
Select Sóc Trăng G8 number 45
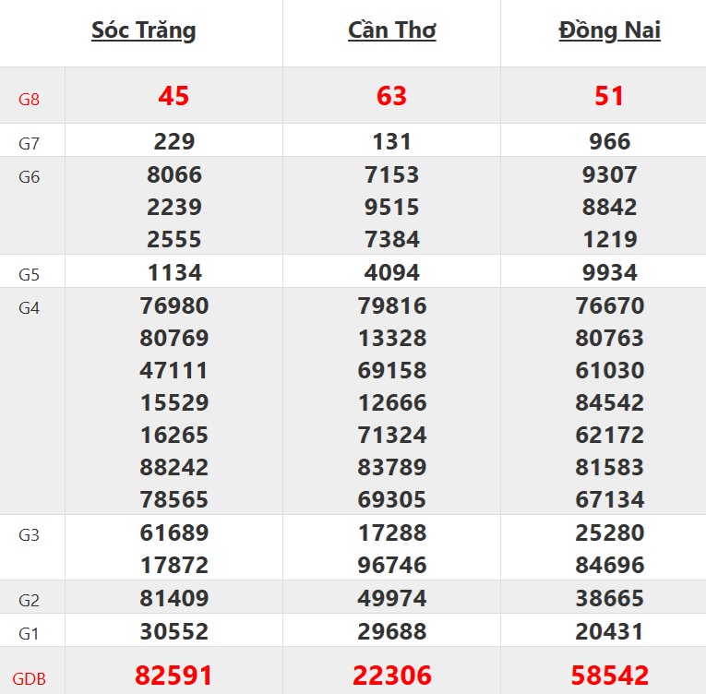(174, 96)
